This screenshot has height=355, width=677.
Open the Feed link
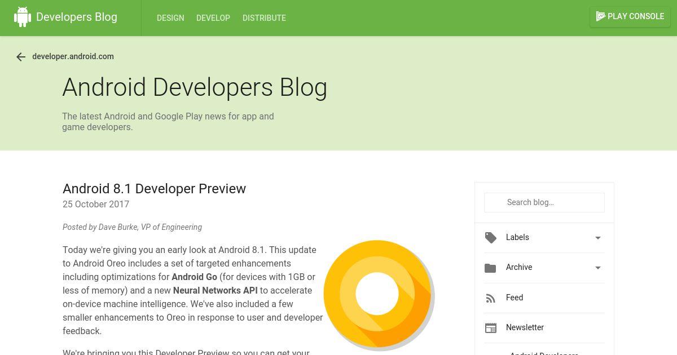(x=515, y=298)
